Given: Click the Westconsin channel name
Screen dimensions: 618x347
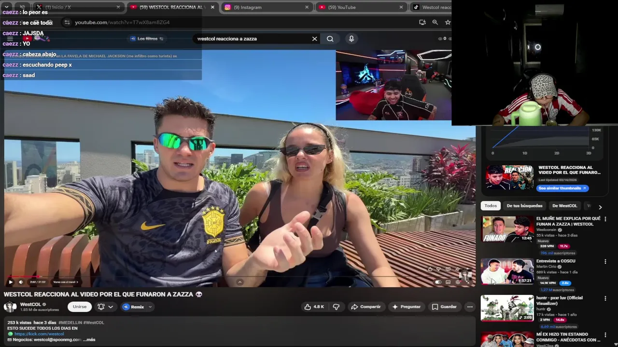Looking at the screenshot, I should point(547,230).
